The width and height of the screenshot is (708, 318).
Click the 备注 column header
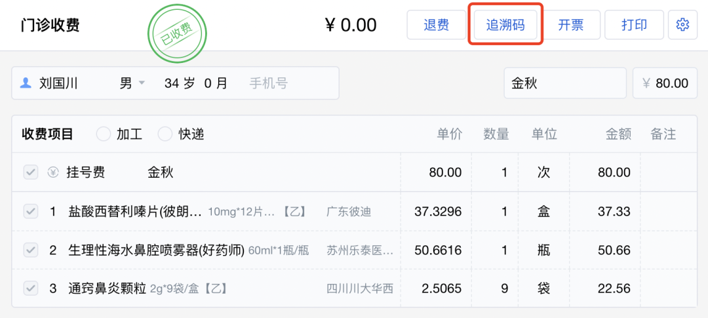tap(663, 134)
